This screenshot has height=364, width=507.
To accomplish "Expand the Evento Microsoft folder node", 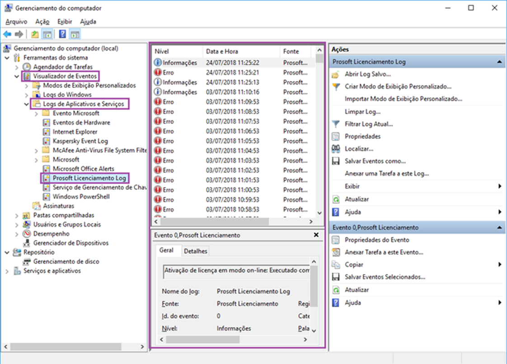I will point(36,113).
